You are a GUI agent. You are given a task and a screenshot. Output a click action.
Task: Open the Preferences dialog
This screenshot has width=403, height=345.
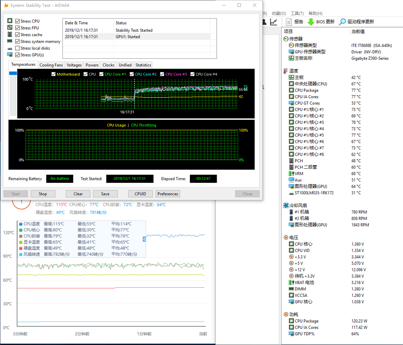(168, 194)
